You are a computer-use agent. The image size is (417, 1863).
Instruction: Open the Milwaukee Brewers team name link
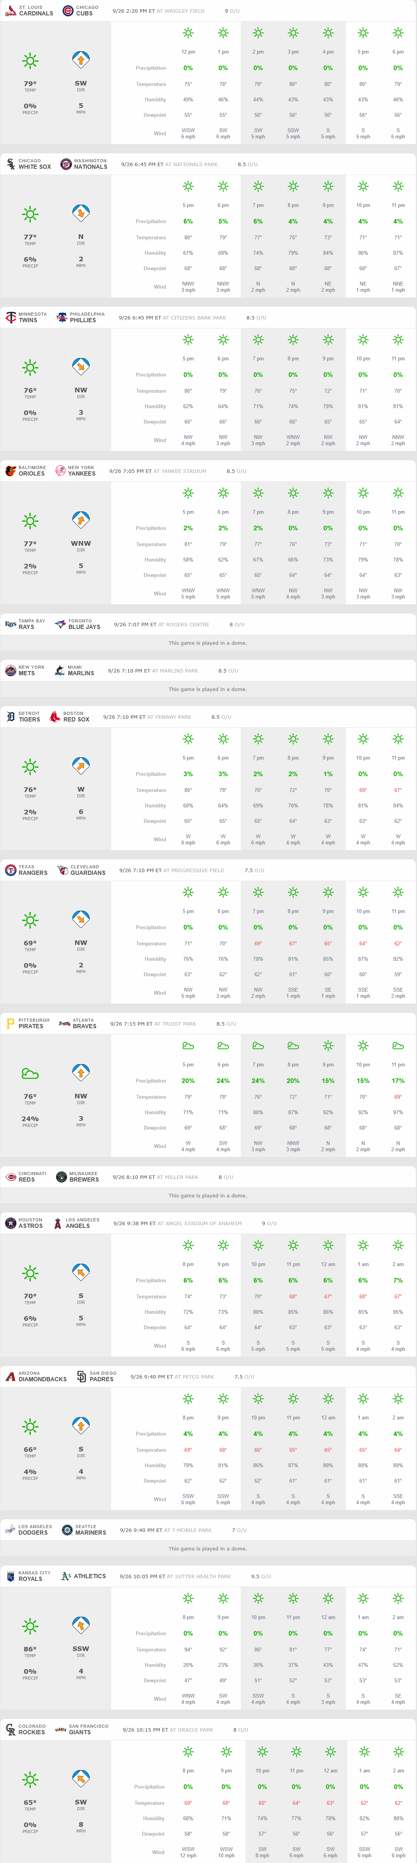84,1177
